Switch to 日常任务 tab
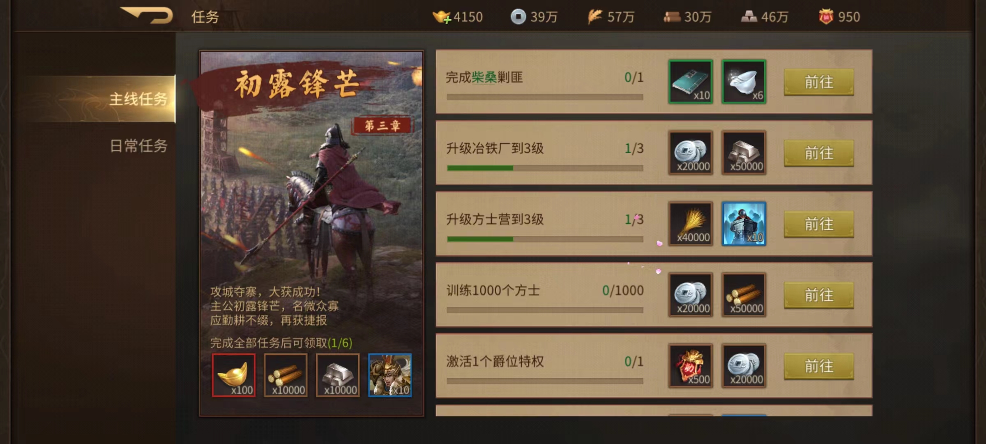986x444 pixels. pos(139,146)
